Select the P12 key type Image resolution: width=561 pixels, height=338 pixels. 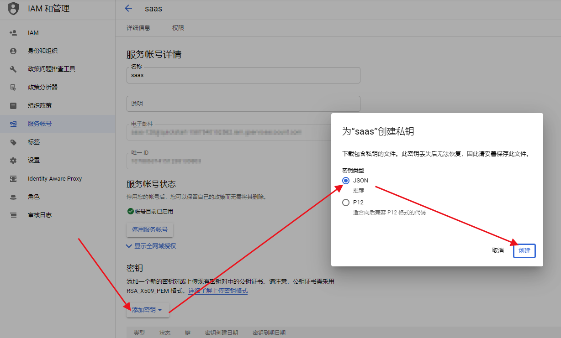[x=346, y=203]
